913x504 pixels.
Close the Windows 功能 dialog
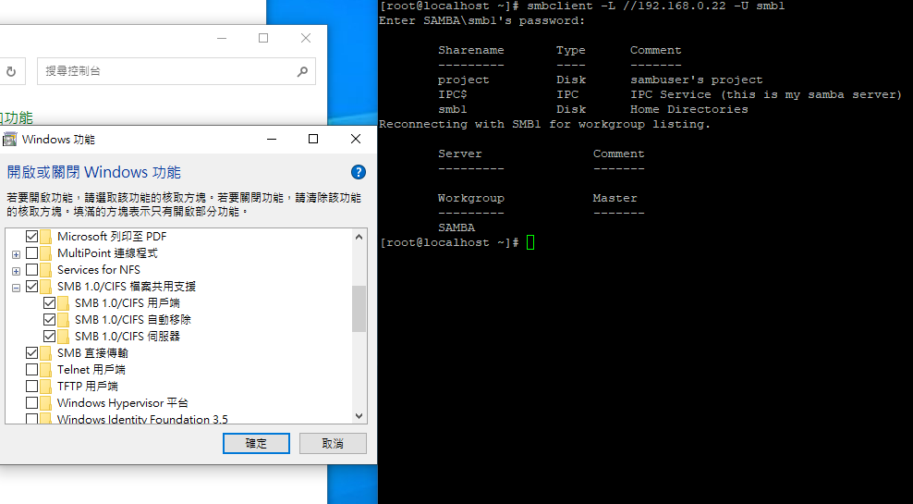(x=356, y=139)
